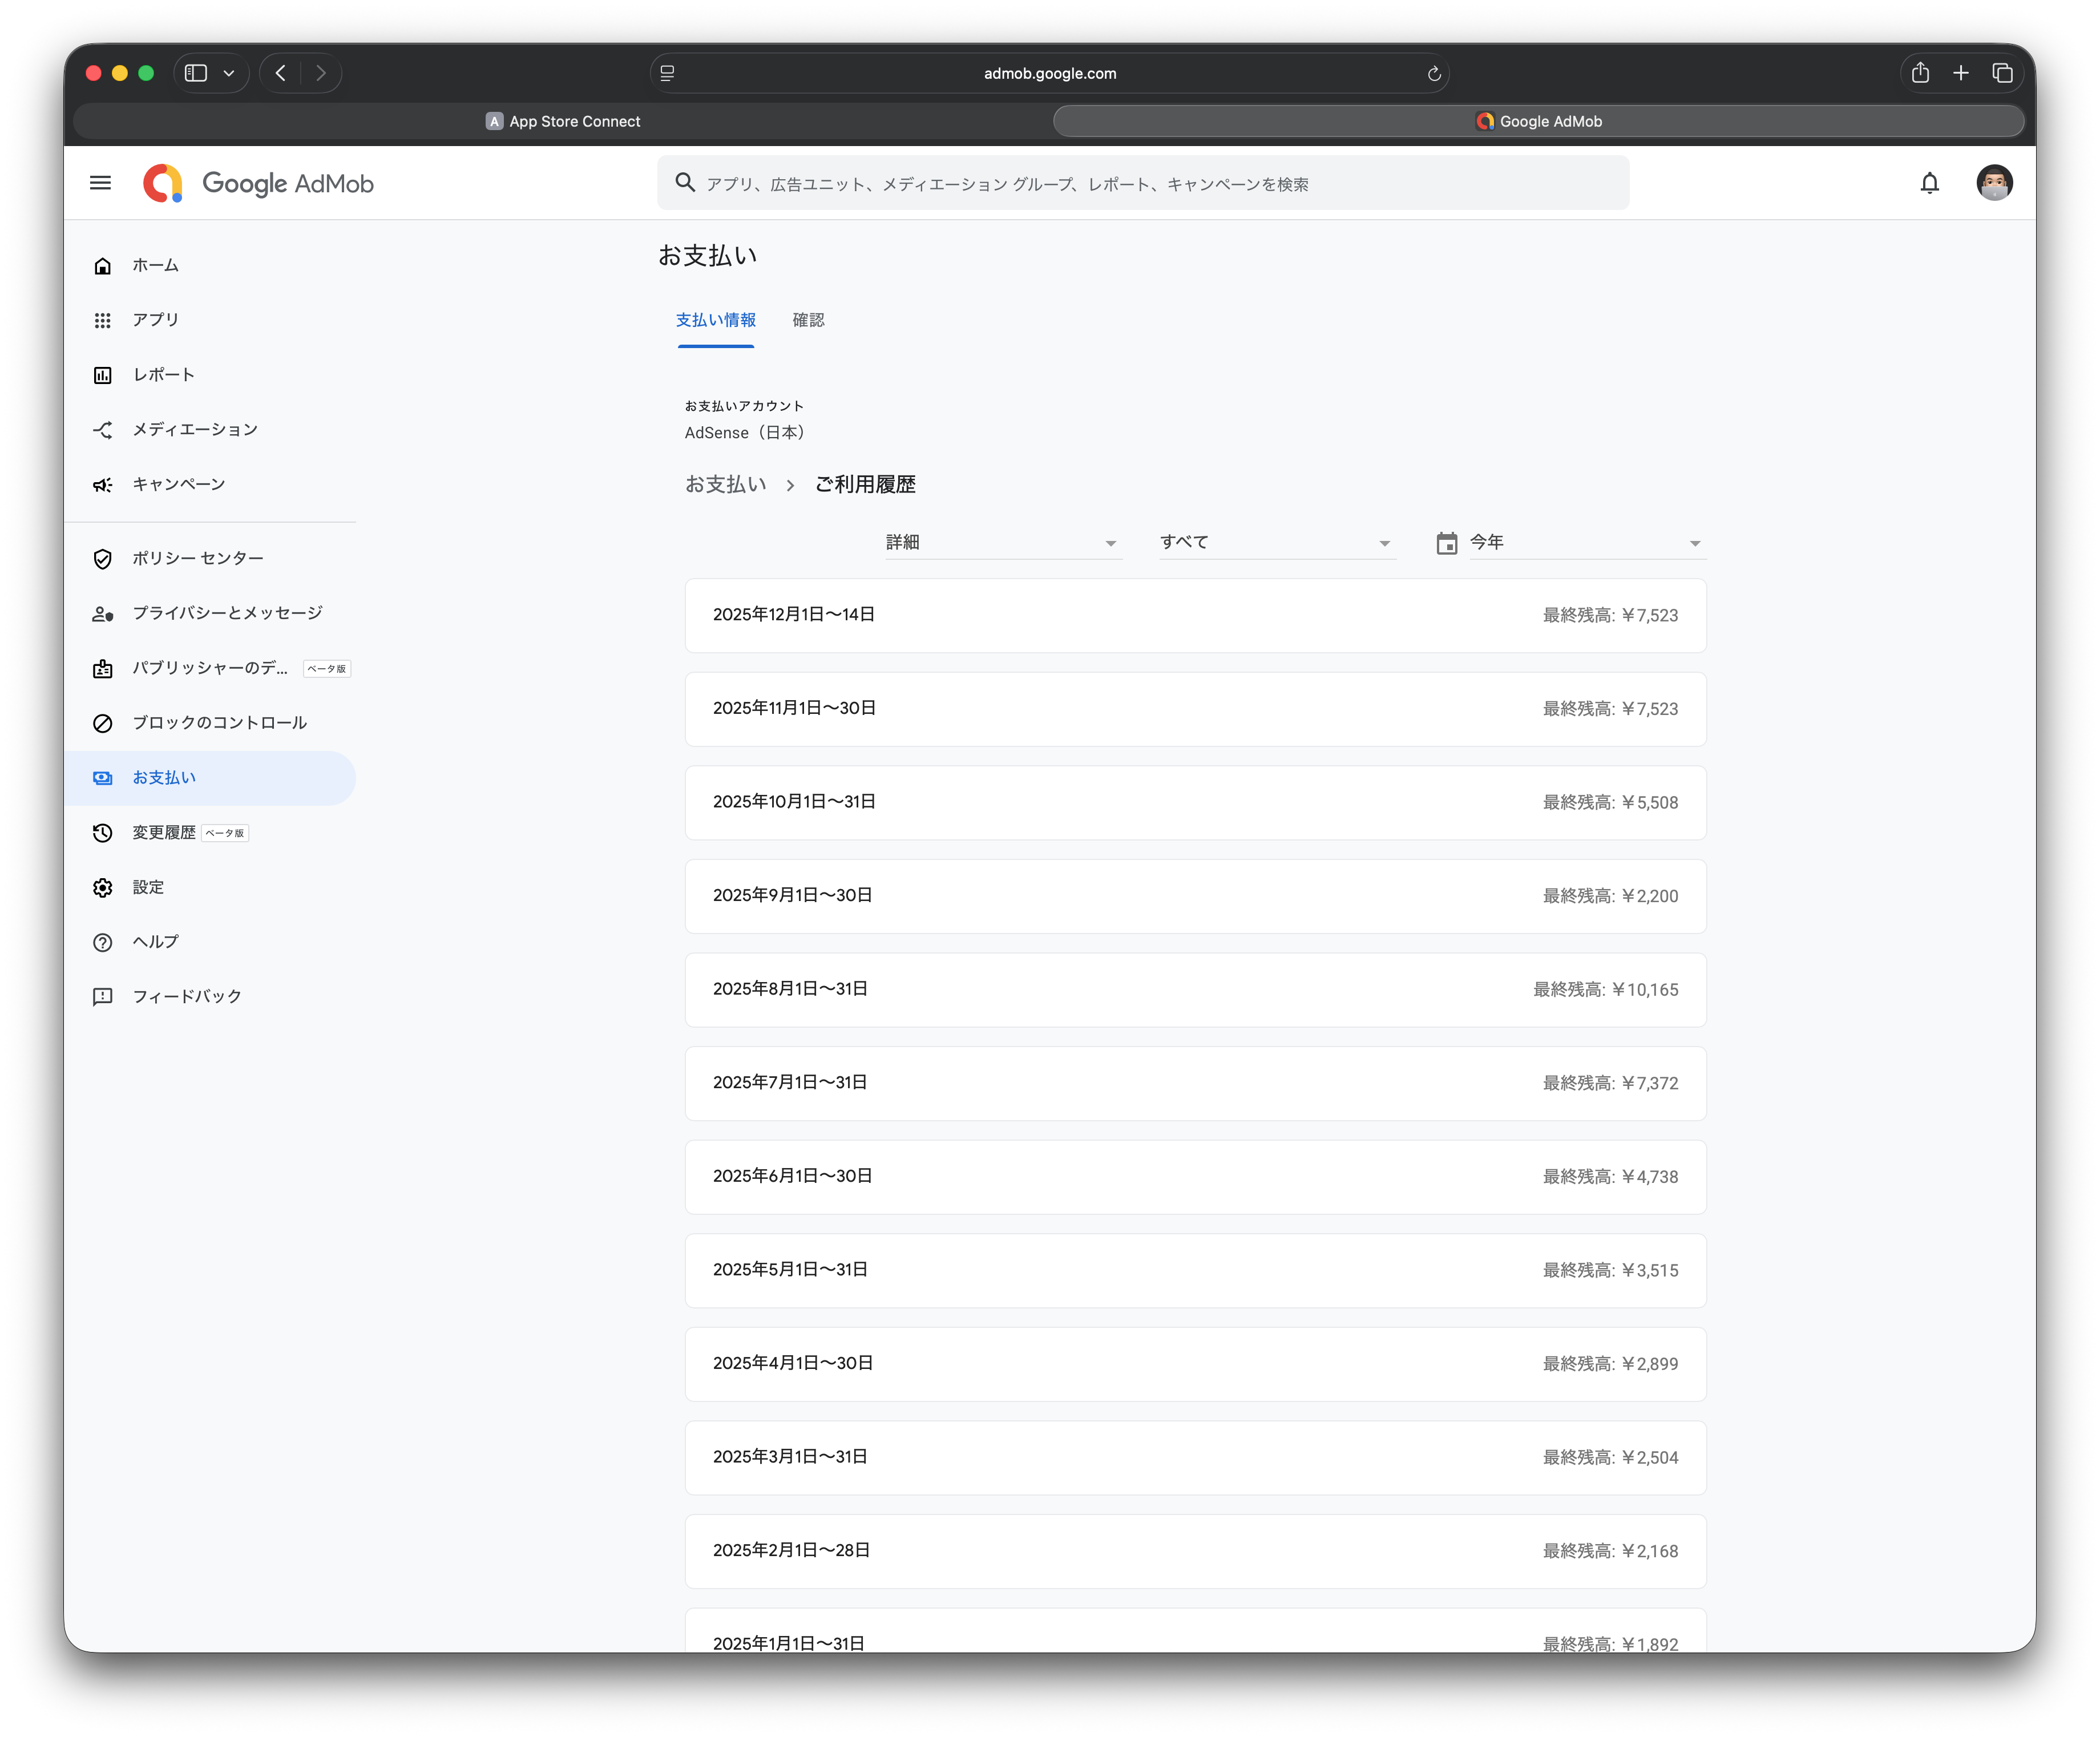The height and width of the screenshot is (1737, 2100).
Task: Go to 設定 in the sidebar
Action: (x=148, y=887)
